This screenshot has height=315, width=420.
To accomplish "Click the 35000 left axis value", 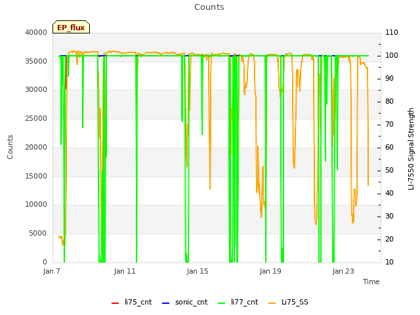I will click(36, 61).
